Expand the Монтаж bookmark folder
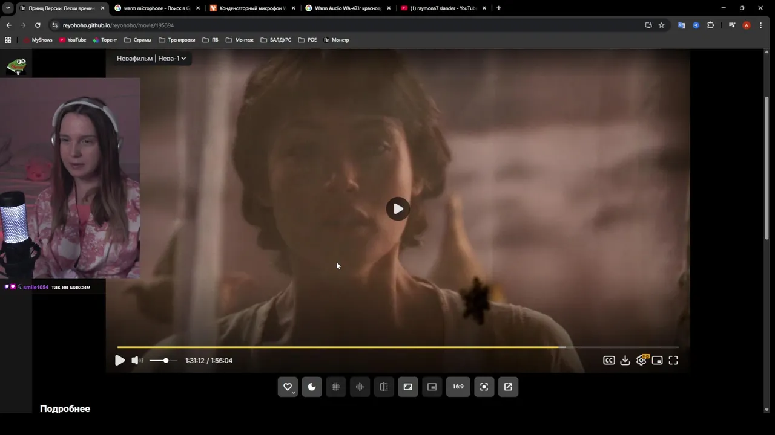Image resolution: width=775 pixels, height=435 pixels. [240, 40]
